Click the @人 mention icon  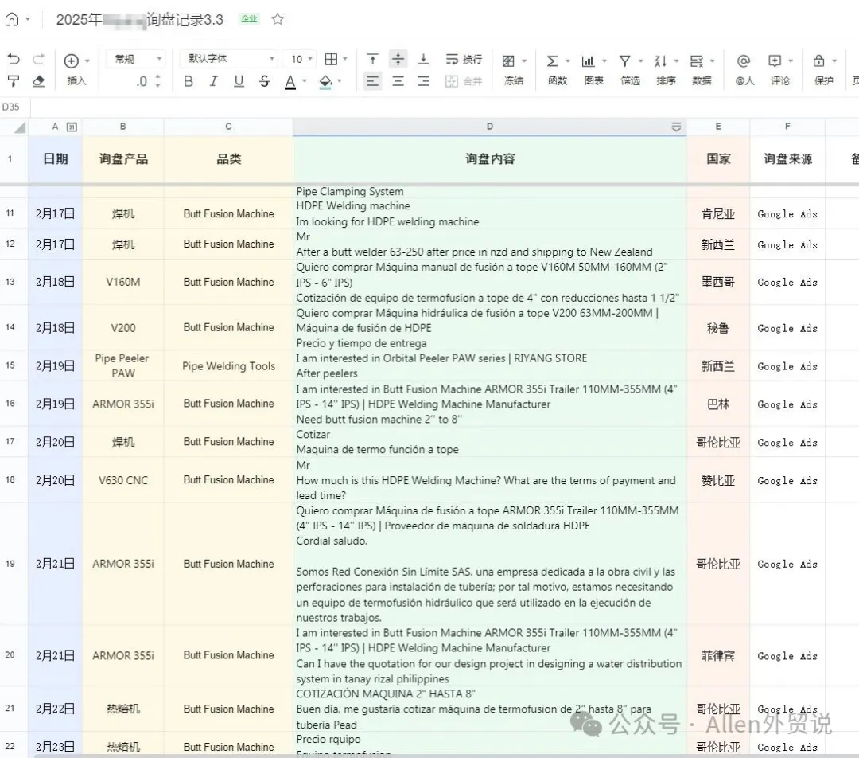click(x=744, y=61)
